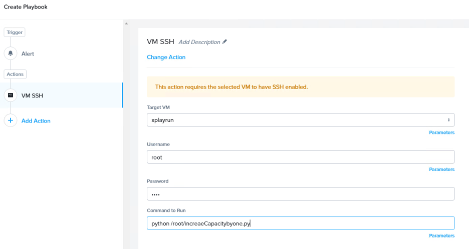
Task: Click the Add Action link text
Action: [36, 121]
